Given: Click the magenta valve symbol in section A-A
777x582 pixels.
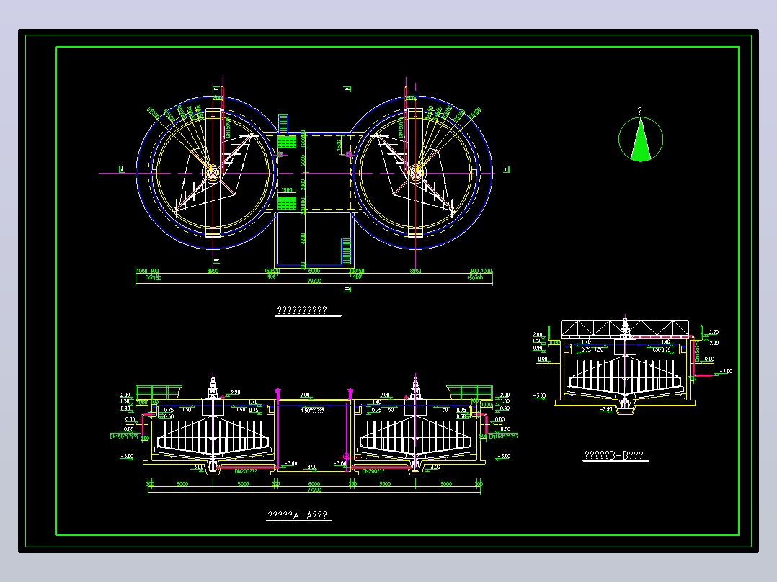Looking at the screenshot, I should (347, 457).
